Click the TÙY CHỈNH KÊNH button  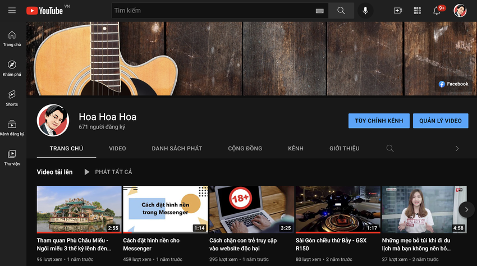(x=379, y=121)
